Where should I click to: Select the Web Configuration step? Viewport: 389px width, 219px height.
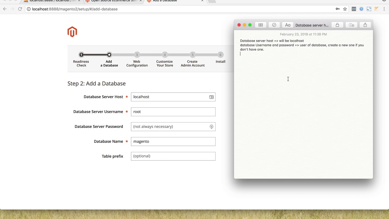(137, 59)
